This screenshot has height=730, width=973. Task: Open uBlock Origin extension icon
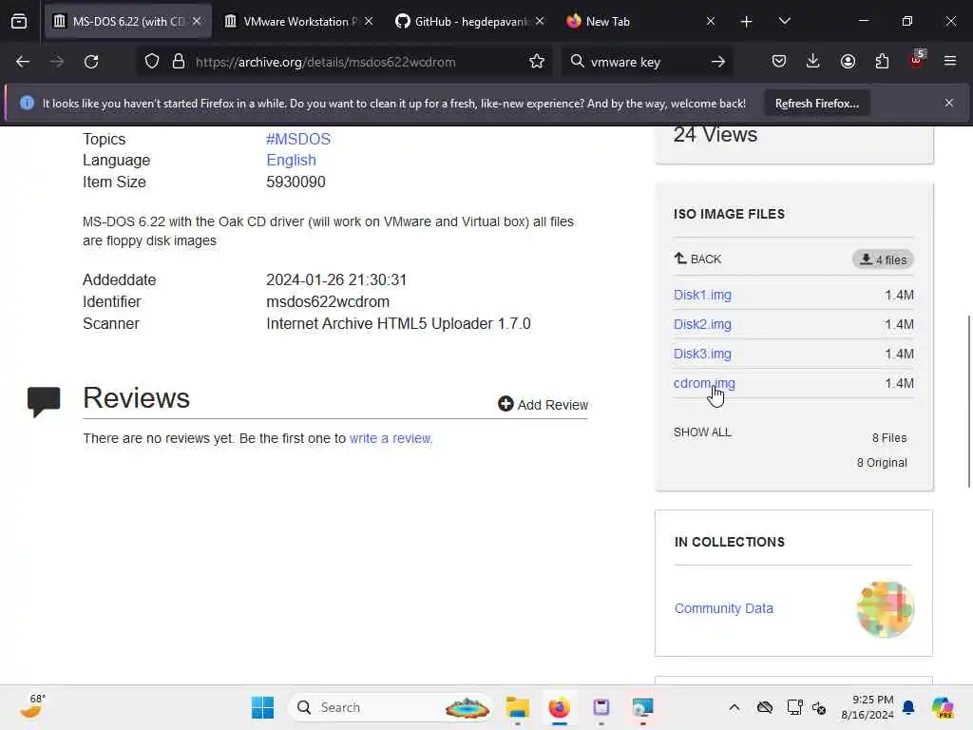(x=917, y=60)
